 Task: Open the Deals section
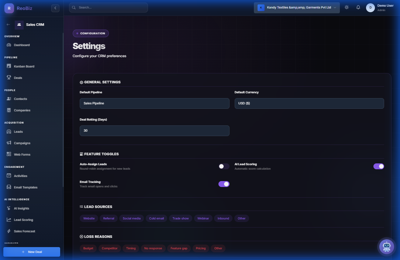pyautogui.click(x=8, y=77)
